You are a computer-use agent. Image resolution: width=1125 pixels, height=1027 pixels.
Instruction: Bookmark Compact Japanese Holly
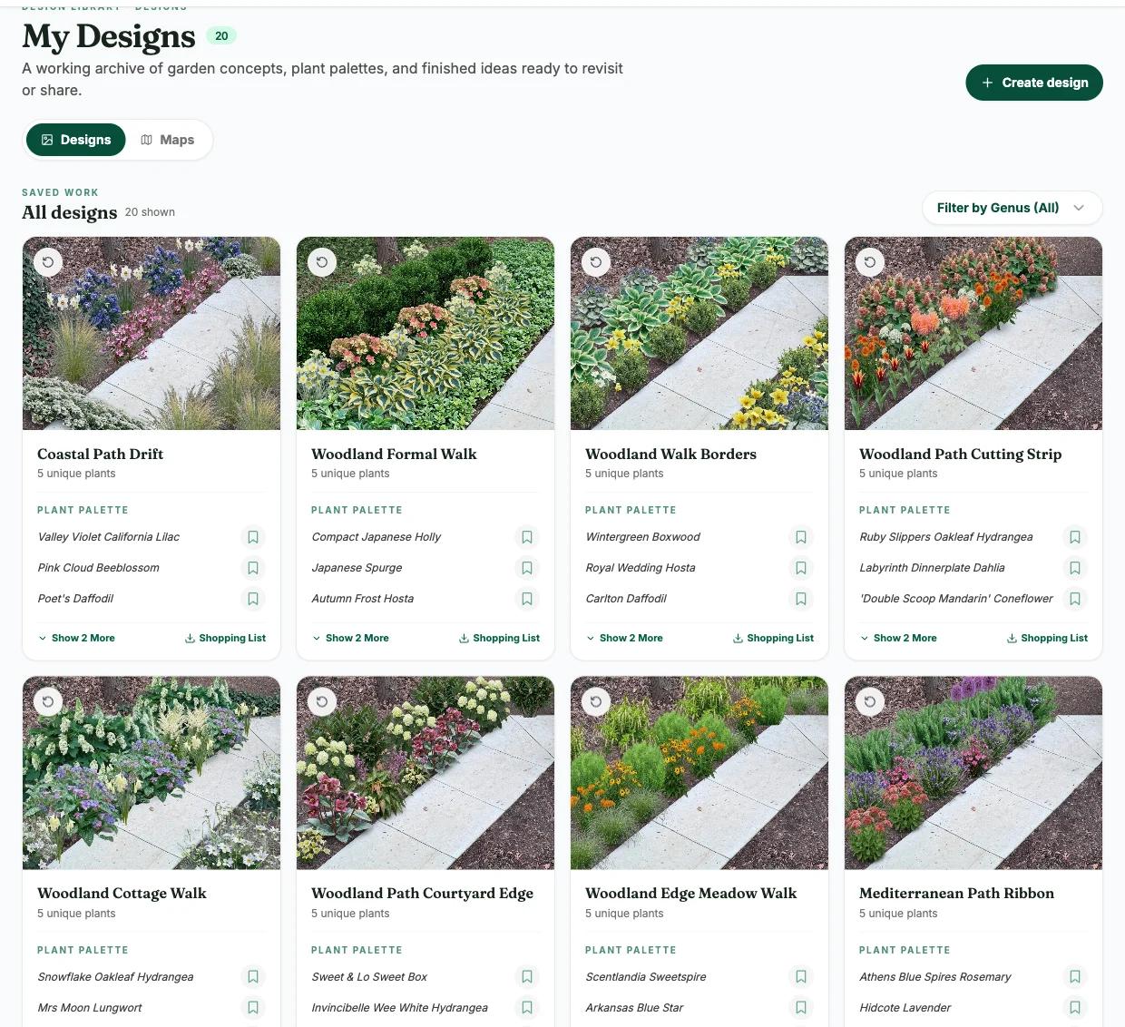coord(527,537)
